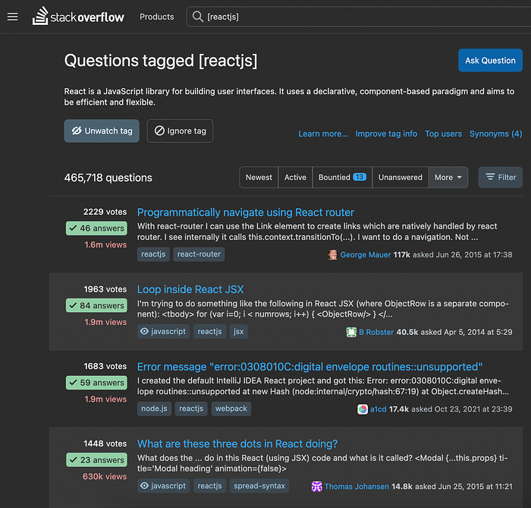Toggle the Ignore tag button
Image resolution: width=531 pixels, height=508 pixels.
tap(180, 131)
